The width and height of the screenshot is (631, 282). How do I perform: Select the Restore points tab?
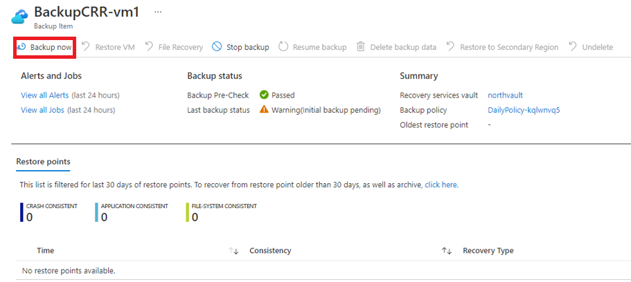43,162
